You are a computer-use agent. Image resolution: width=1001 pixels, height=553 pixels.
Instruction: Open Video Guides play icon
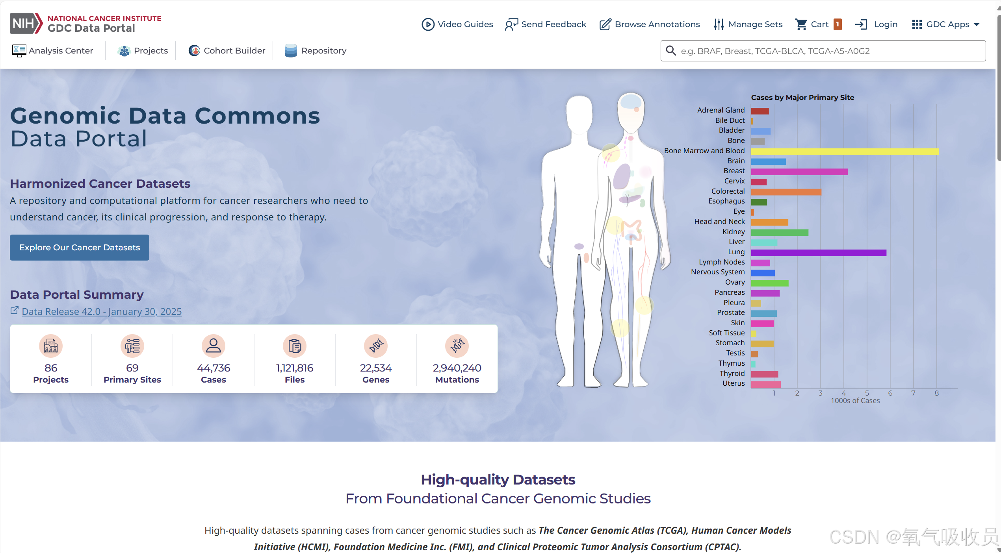click(428, 24)
